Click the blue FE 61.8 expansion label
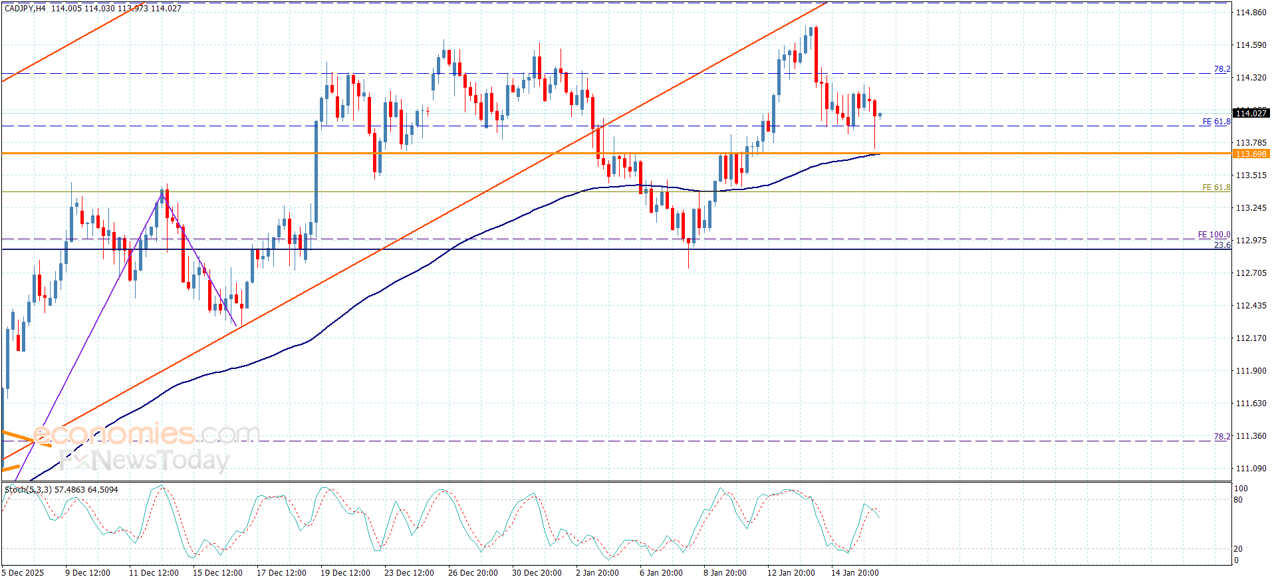This screenshot has width=1274, height=581. 1216,122
